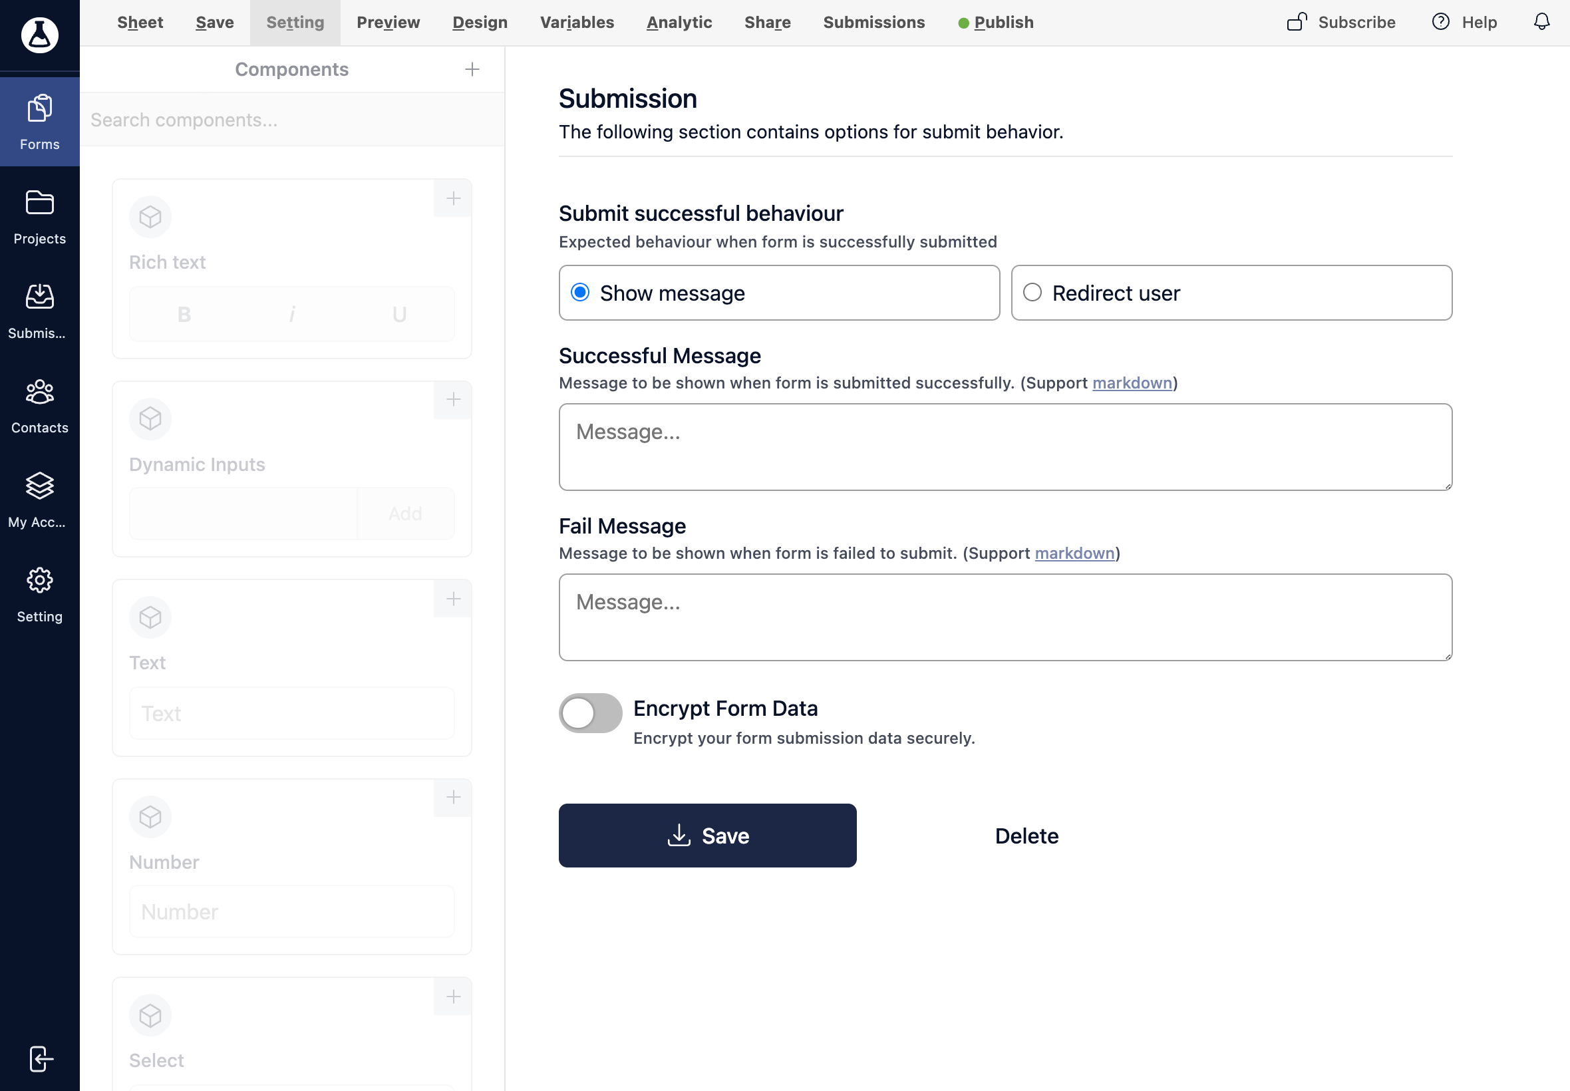This screenshot has width=1570, height=1091.
Task: Click the plus icon next to Components
Action: [x=472, y=69]
